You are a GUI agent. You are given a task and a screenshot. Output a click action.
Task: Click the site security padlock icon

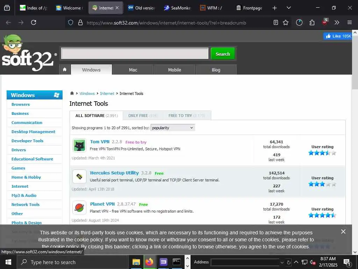tap(80, 22)
